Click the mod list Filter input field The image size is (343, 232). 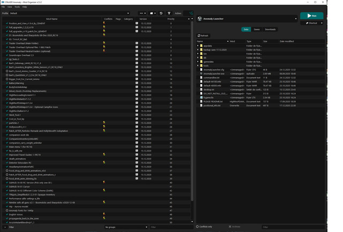171,227
